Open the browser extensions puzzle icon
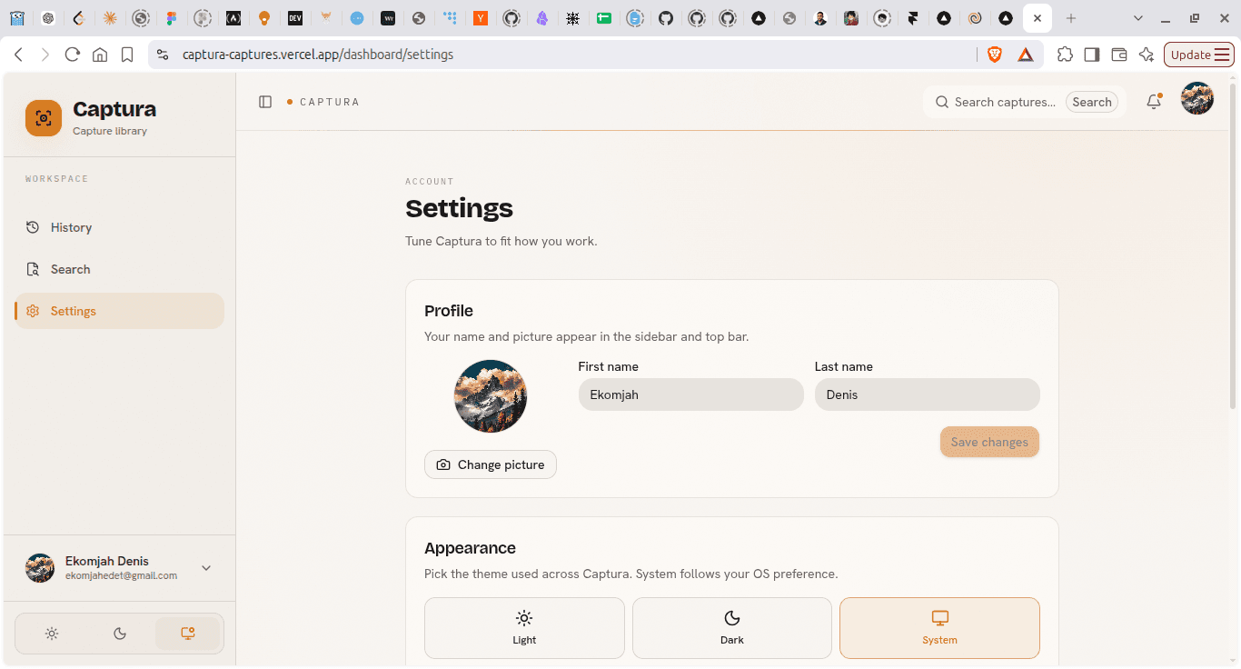This screenshot has height=669, width=1241. tap(1065, 55)
